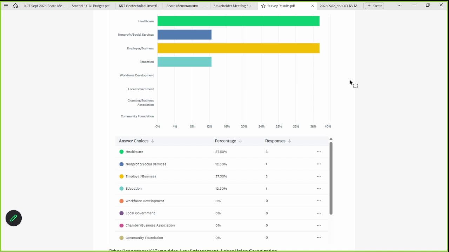
Task: Click the green Healthcare legend dot
Action: click(121, 152)
